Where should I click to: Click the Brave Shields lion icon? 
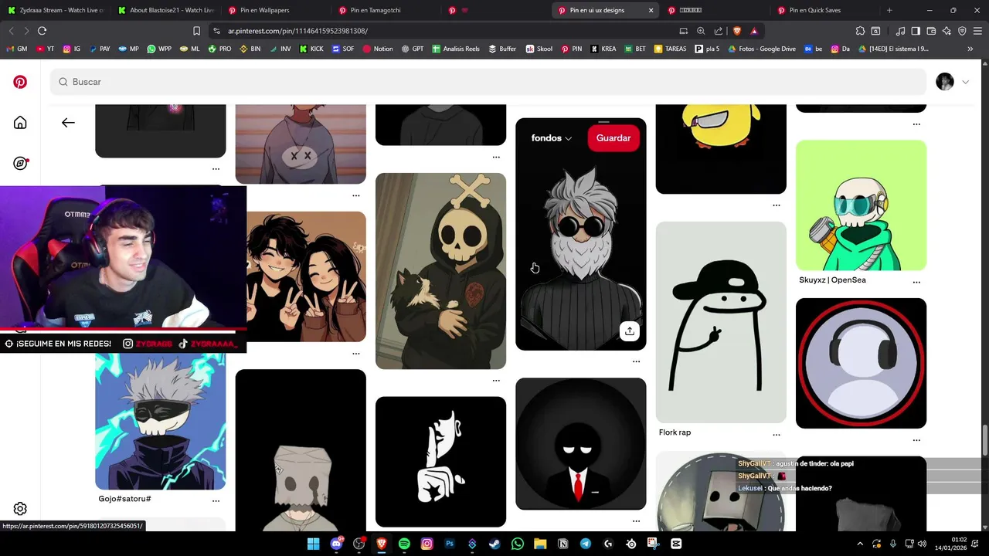pos(736,31)
